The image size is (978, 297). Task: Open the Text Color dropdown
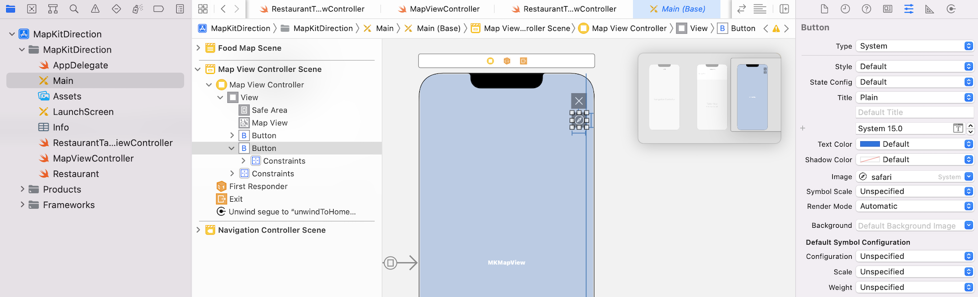coord(914,144)
